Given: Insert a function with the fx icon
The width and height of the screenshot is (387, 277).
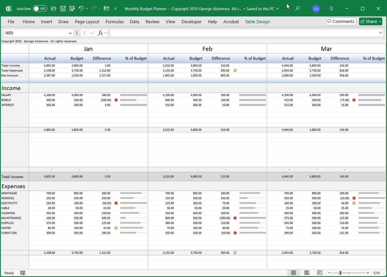Looking at the screenshot, I should [100, 33].
